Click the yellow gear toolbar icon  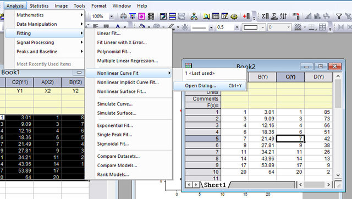234,16
